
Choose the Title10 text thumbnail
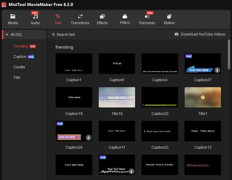coord(117,97)
